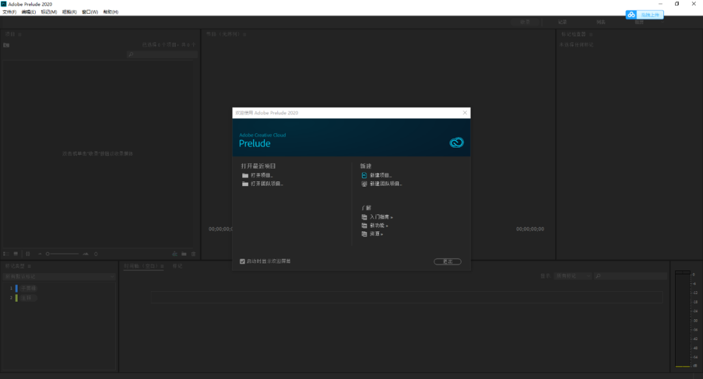This screenshot has height=379, width=703.
Task: Open the 剪辑(R) menu
Action: point(69,12)
